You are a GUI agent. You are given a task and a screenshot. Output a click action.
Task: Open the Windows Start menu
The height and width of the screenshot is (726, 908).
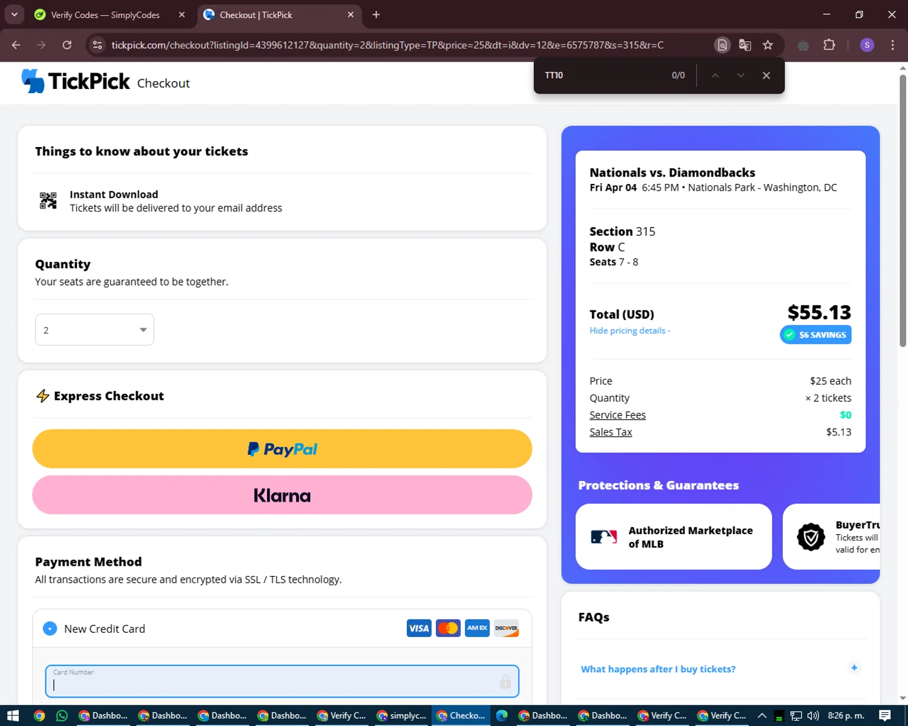pyautogui.click(x=13, y=716)
